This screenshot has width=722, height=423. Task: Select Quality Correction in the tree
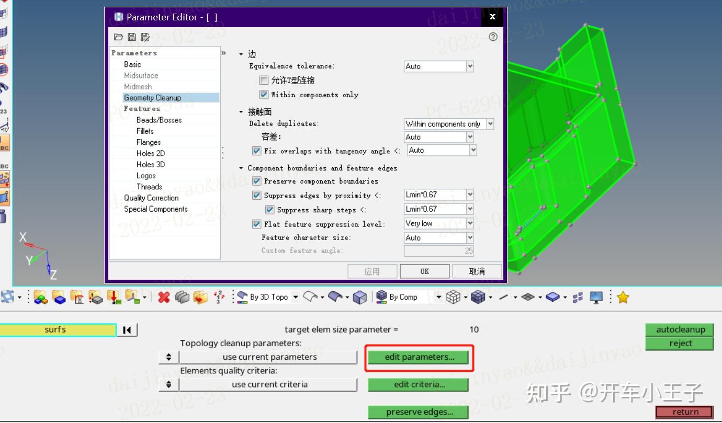tap(151, 198)
